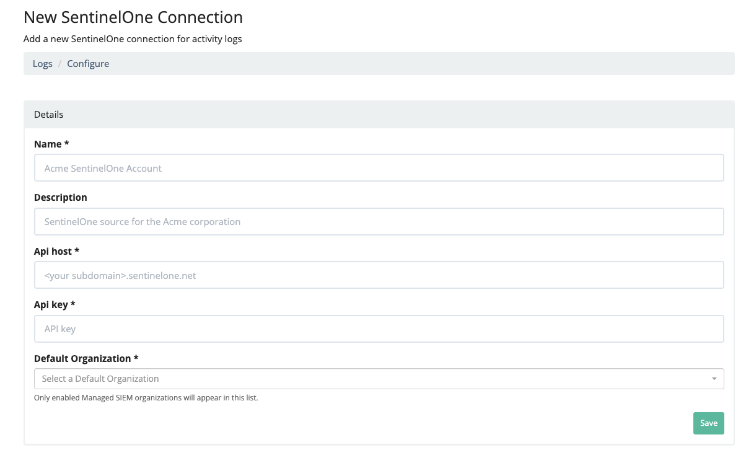Viewport: 746px width, 463px height.
Task: Save the new SentinelOne connection
Action: click(x=708, y=423)
